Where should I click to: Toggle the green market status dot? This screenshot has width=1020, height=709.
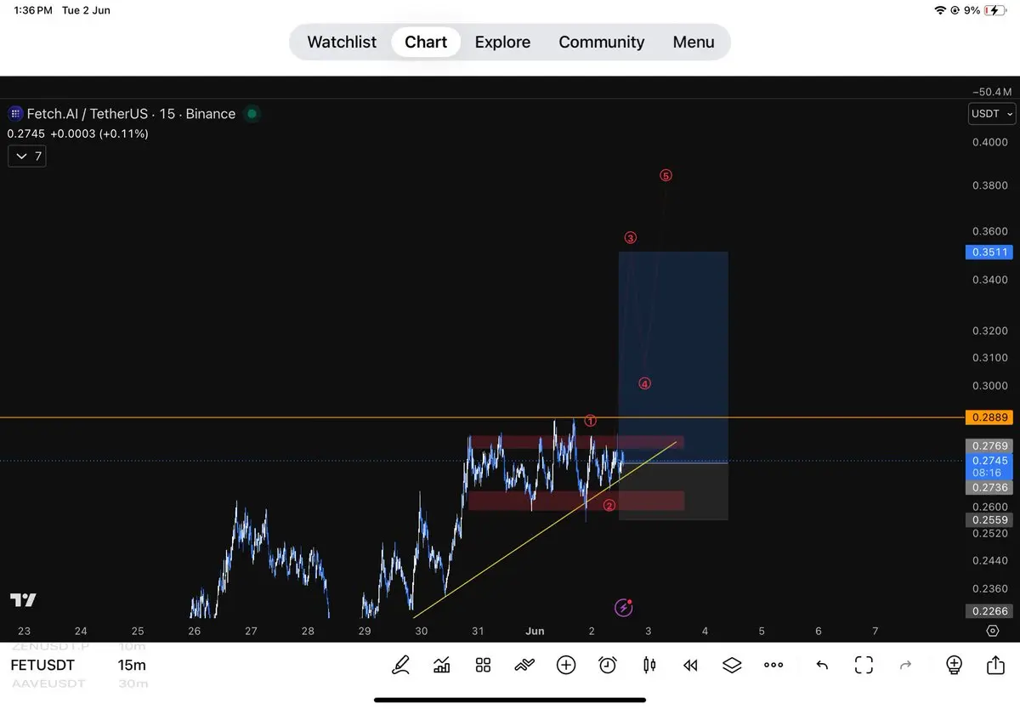point(252,113)
